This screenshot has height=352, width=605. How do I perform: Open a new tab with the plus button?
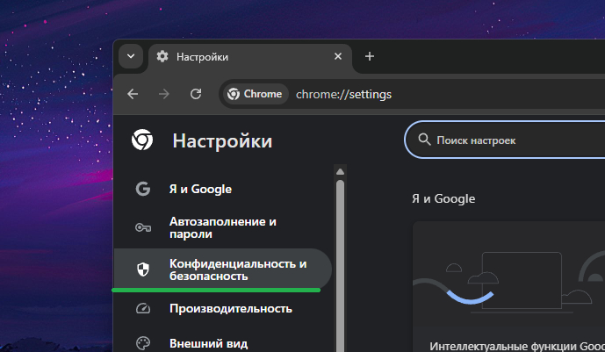click(370, 56)
